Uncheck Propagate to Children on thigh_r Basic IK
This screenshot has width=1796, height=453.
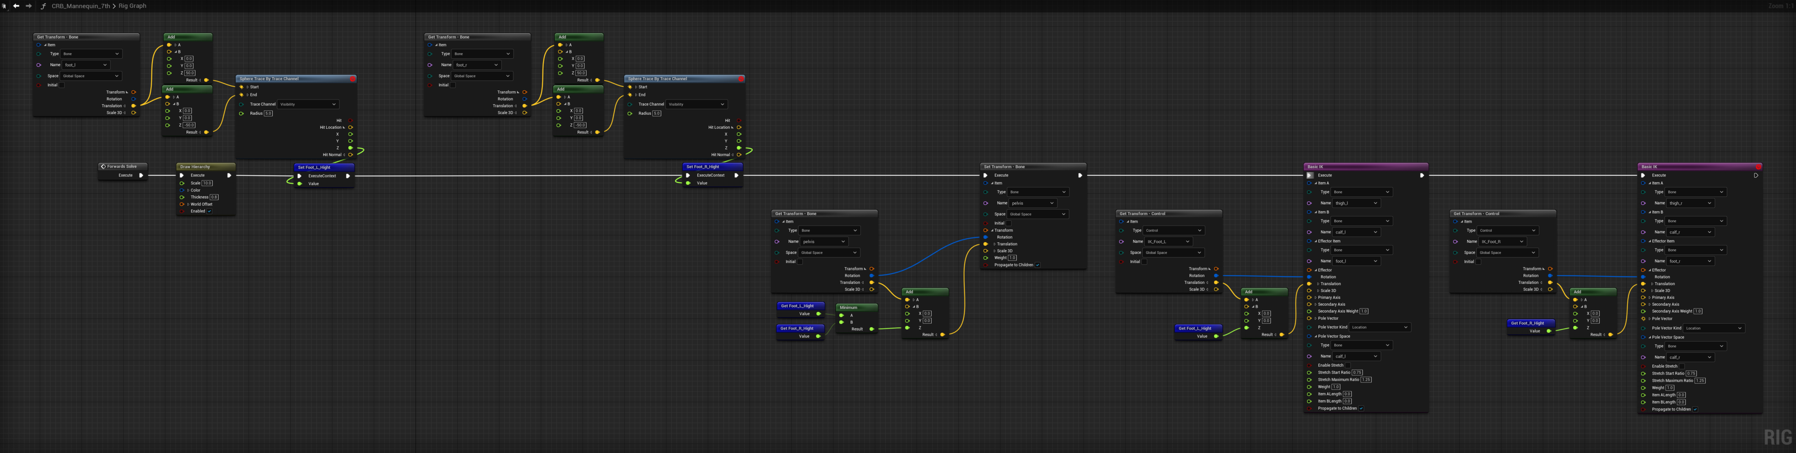click(x=1695, y=409)
